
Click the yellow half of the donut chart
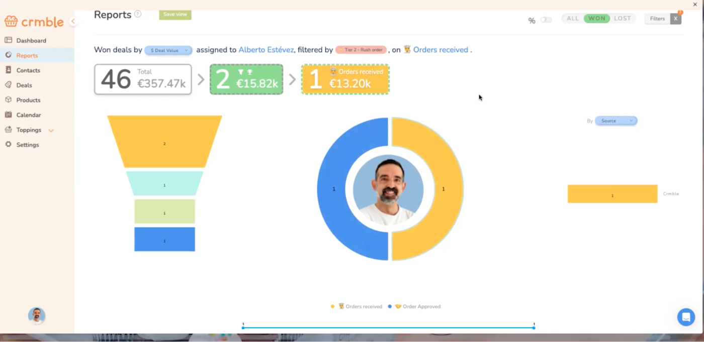coord(445,189)
